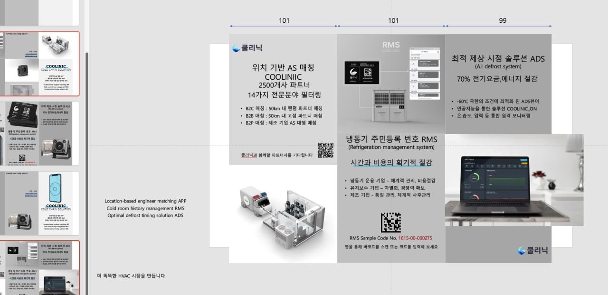
Task: Select the text '70% 전기요금,에너지 절감'
Action: (x=498, y=79)
